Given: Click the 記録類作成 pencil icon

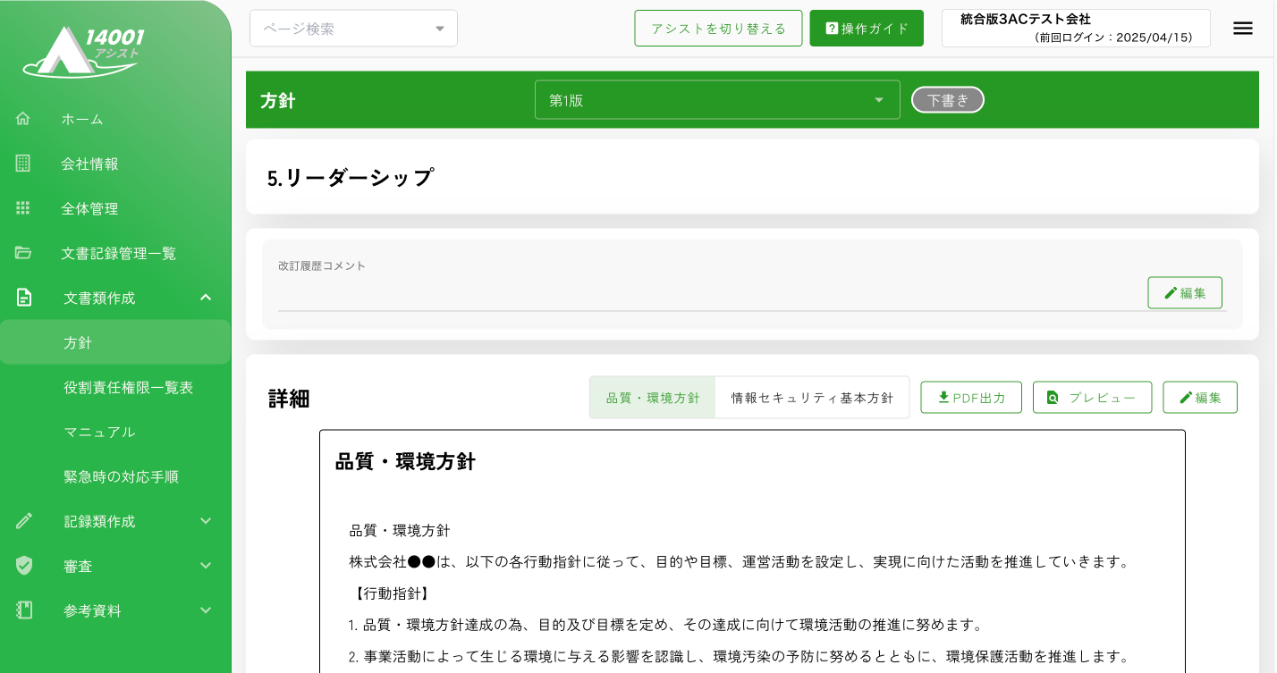Looking at the screenshot, I should click(x=24, y=521).
